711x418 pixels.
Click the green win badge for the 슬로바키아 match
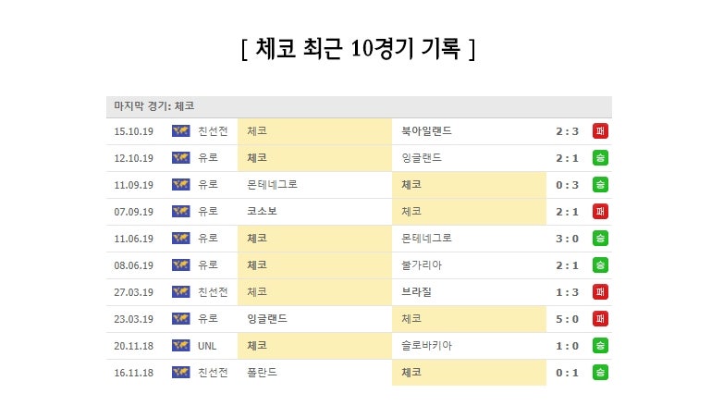click(601, 346)
